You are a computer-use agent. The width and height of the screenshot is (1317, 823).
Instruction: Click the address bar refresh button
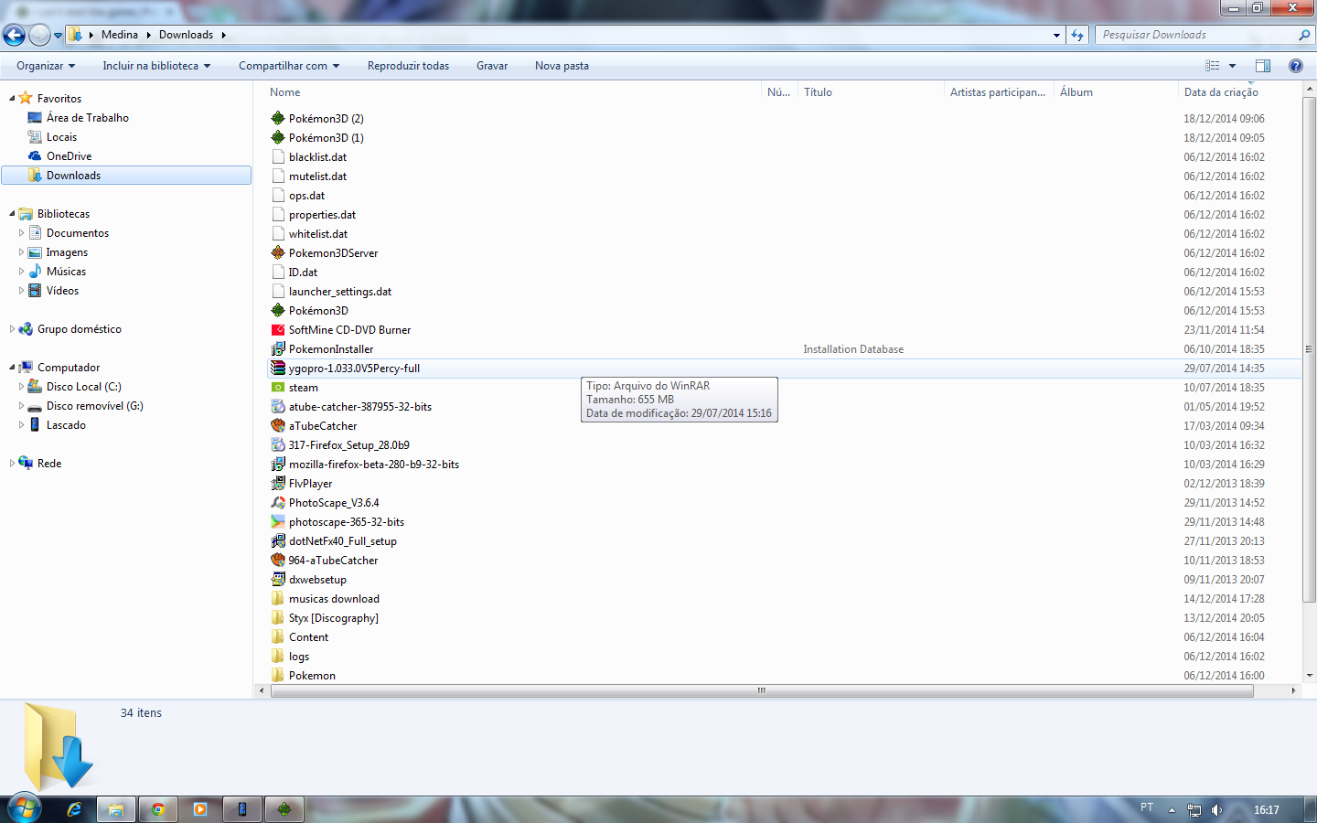pyautogui.click(x=1077, y=35)
